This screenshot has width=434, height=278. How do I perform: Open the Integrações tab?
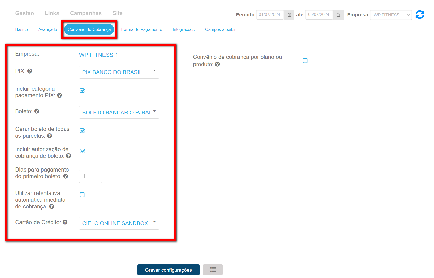pos(184,29)
